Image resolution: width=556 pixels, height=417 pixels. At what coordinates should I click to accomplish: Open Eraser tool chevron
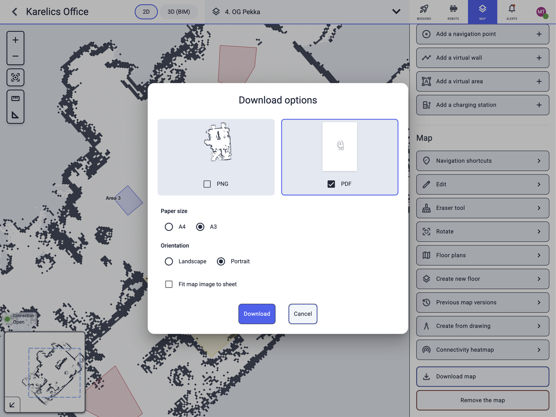[x=539, y=208]
